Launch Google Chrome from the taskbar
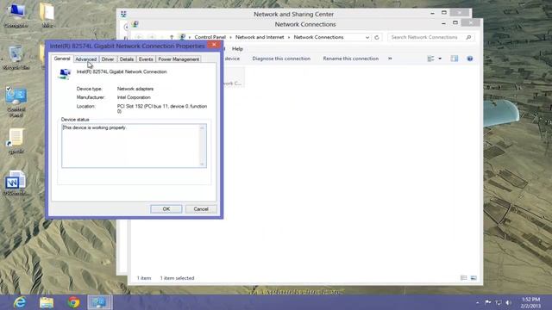Image resolution: width=552 pixels, height=310 pixels. (73, 302)
